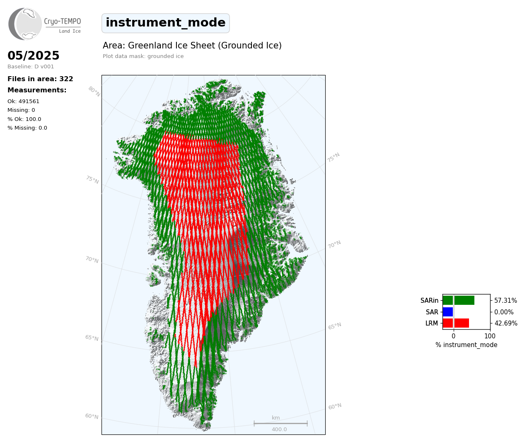Click the right-side 65°N latitude label
The image size is (527, 439).
pyautogui.click(x=335, y=326)
